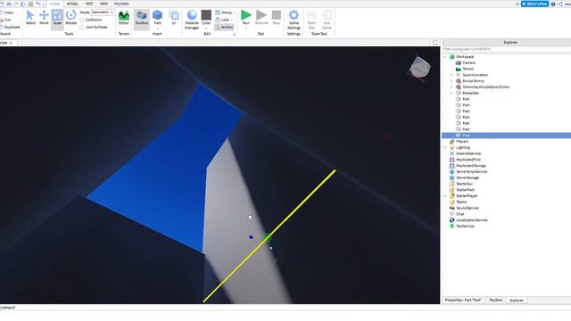This screenshot has height=321, width=571.
Task: Click the view orientation cube in viewport
Action: click(419, 68)
